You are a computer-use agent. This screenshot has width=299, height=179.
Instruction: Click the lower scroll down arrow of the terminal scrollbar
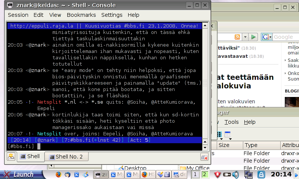click(x=205, y=148)
